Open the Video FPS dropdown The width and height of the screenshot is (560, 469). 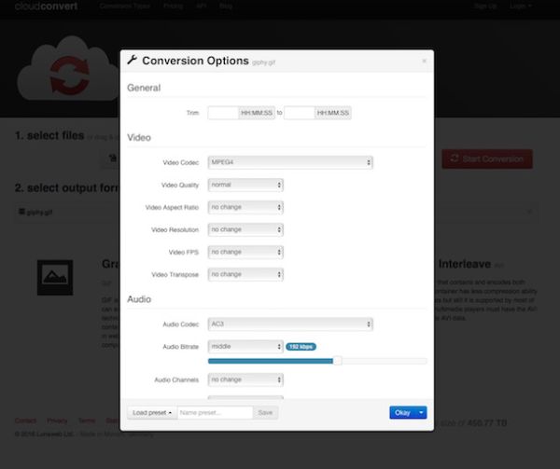click(x=245, y=252)
